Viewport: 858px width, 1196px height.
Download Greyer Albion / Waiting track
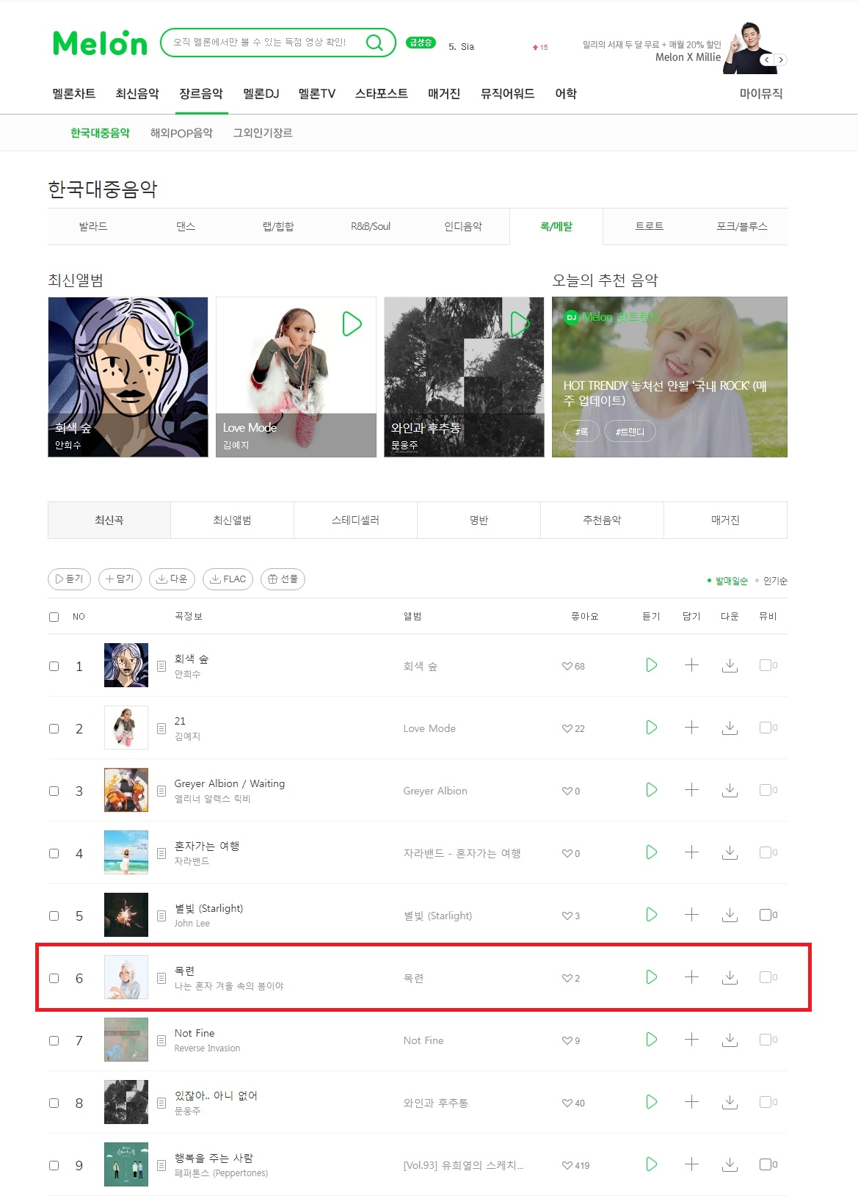pos(730,790)
